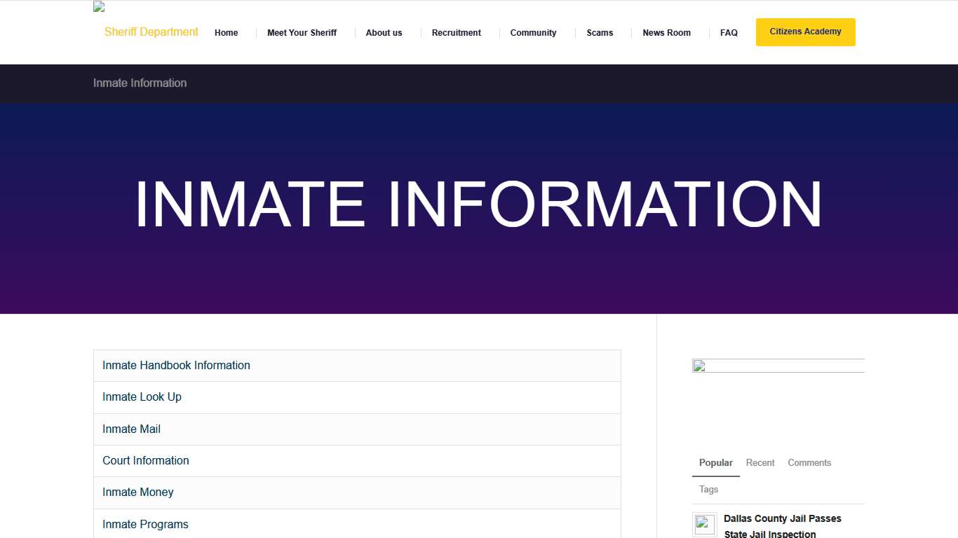Click the Court Information link
958x538 pixels.
pyautogui.click(x=146, y=460)
